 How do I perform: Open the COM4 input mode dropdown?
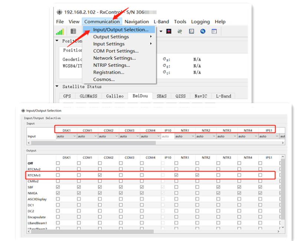(150, 136)
